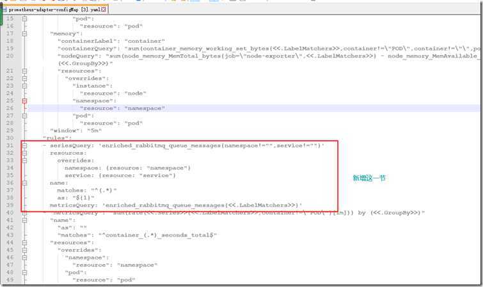The width and height of the screenshot is (483, 287).
Task: Click the highlighted "resource": "namespace" line 26
Action: tap(122, 109)
